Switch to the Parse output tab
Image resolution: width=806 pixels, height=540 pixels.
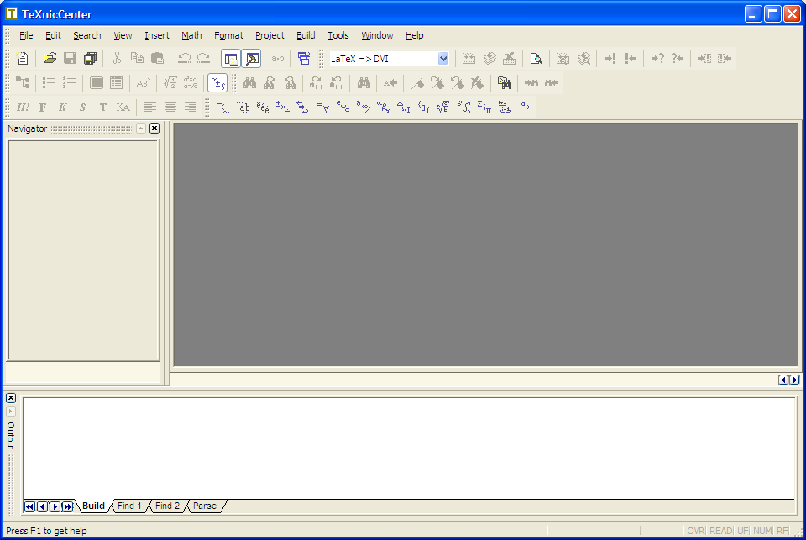(x=205, y=506)
